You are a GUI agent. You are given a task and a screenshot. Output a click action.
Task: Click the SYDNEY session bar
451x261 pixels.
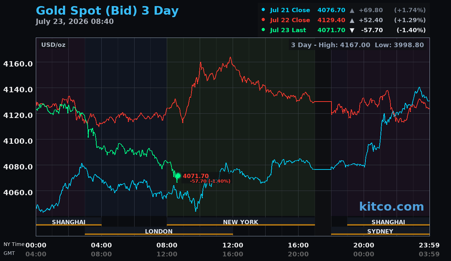tap(380, 231)
